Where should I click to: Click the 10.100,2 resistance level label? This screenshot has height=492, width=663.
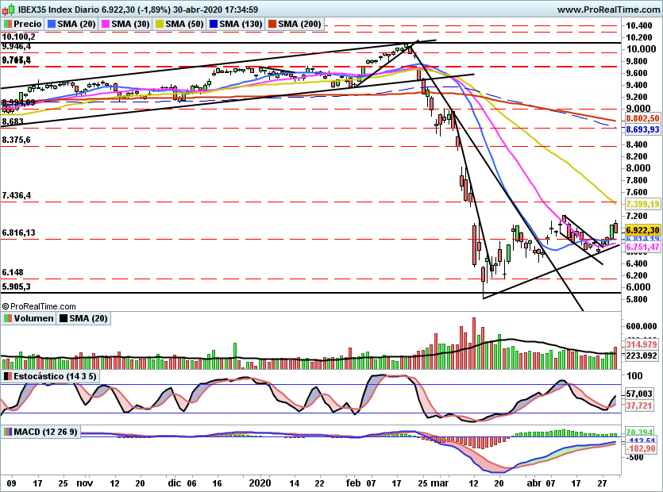(x=18, y=37)
